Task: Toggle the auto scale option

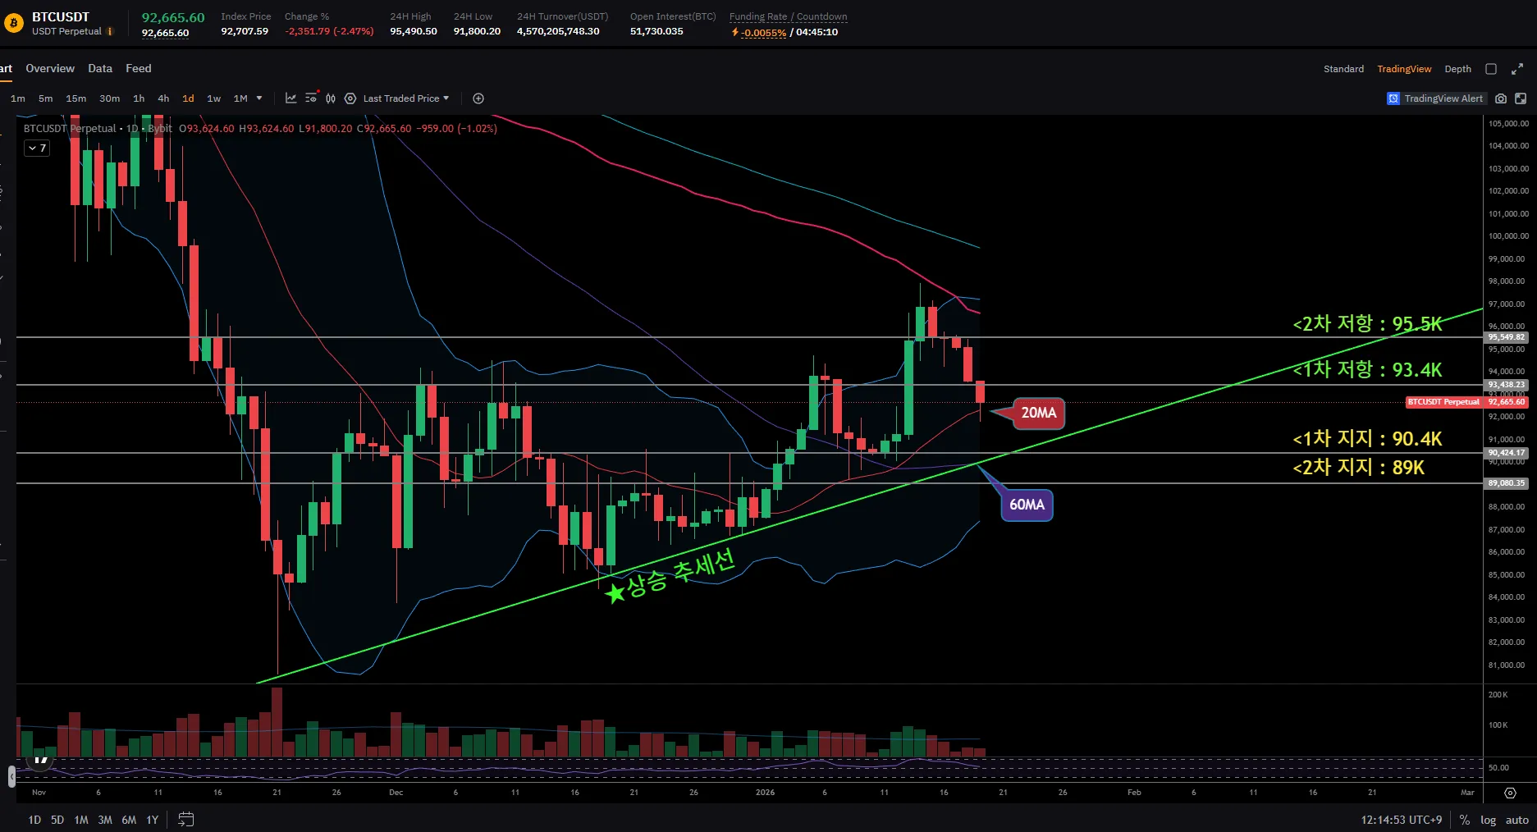Action: 1516,820
